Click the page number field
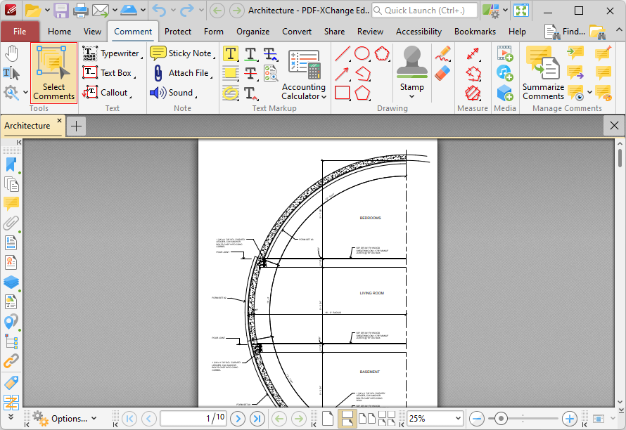Image resolution: width=626 pixels, height=430 pixels. coord(193,419)
